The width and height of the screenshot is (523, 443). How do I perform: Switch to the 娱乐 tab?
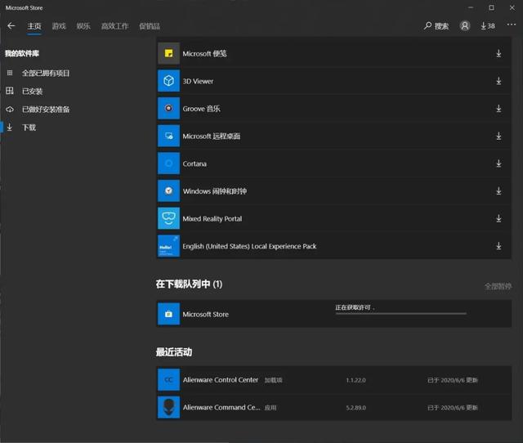pyautogui.click(x=83, y=26)
